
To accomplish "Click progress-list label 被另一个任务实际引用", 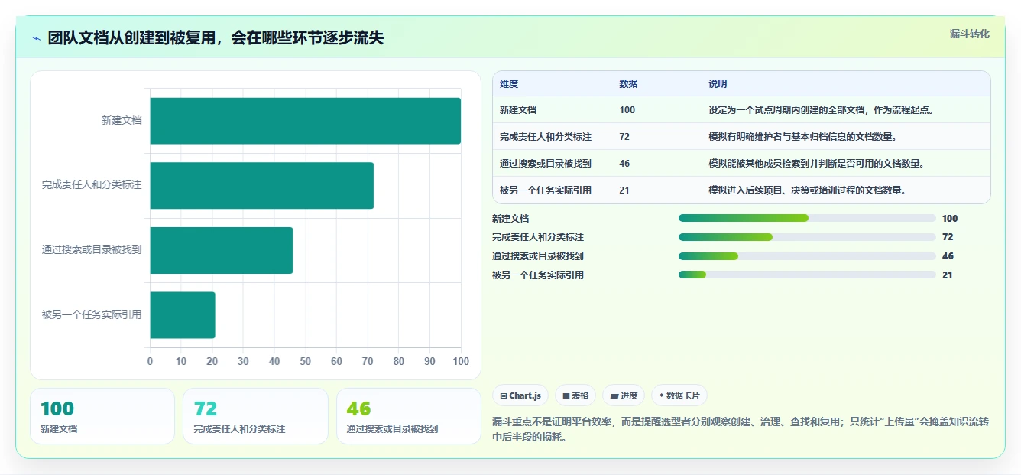I will pos(538,275).
